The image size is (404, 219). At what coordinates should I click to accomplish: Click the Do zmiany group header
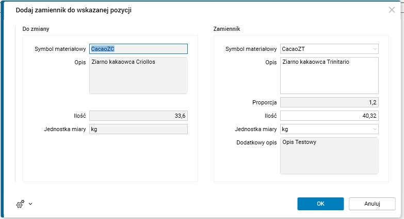click(x=36, y=29)
